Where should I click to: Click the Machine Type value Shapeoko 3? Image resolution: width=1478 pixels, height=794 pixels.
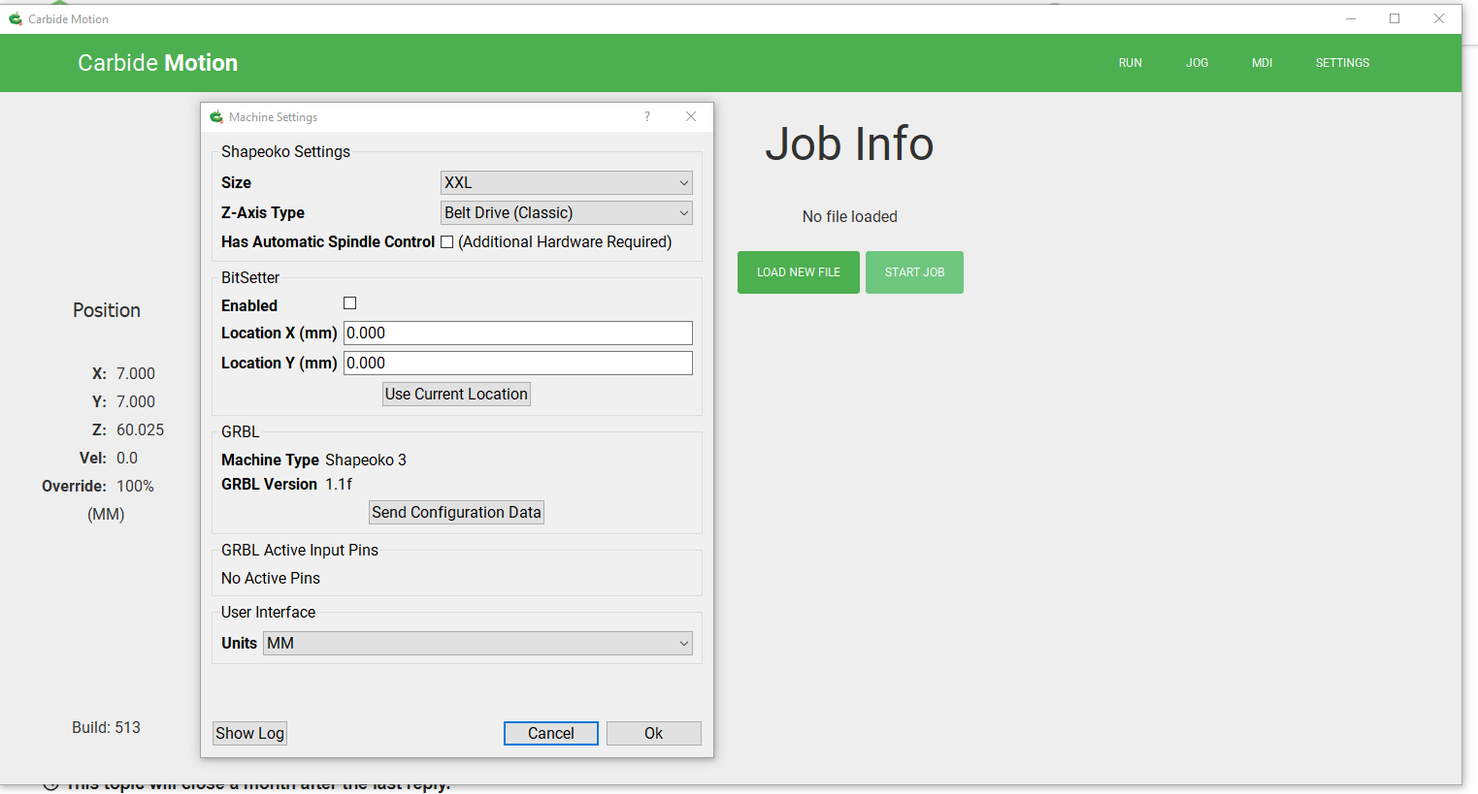tap(366, 460)
